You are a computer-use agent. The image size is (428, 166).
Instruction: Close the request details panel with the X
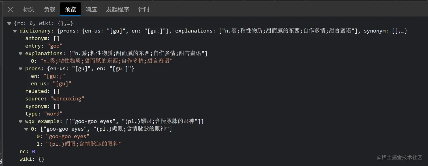point(10,9)
